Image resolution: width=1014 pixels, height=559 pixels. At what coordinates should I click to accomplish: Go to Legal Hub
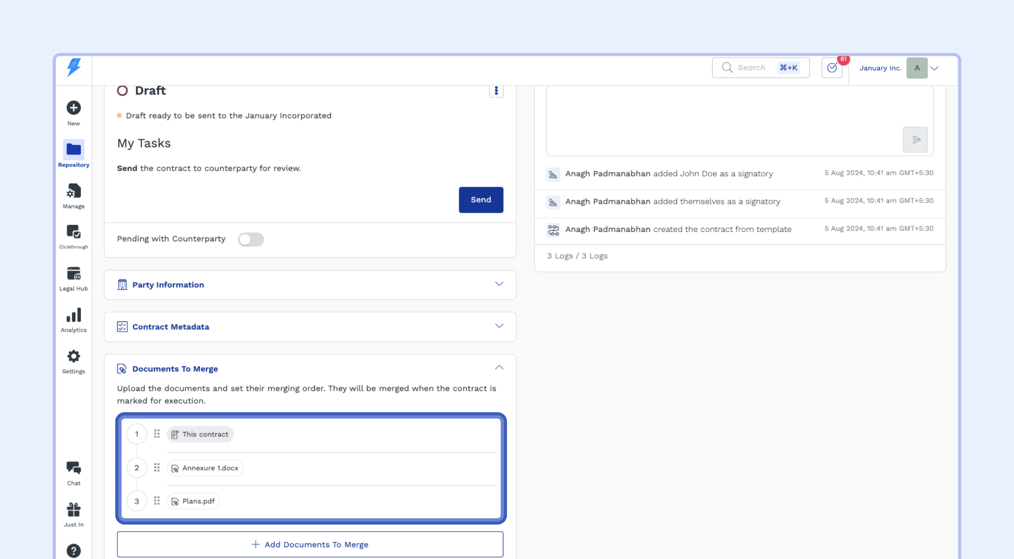click(x=74, y=274)
